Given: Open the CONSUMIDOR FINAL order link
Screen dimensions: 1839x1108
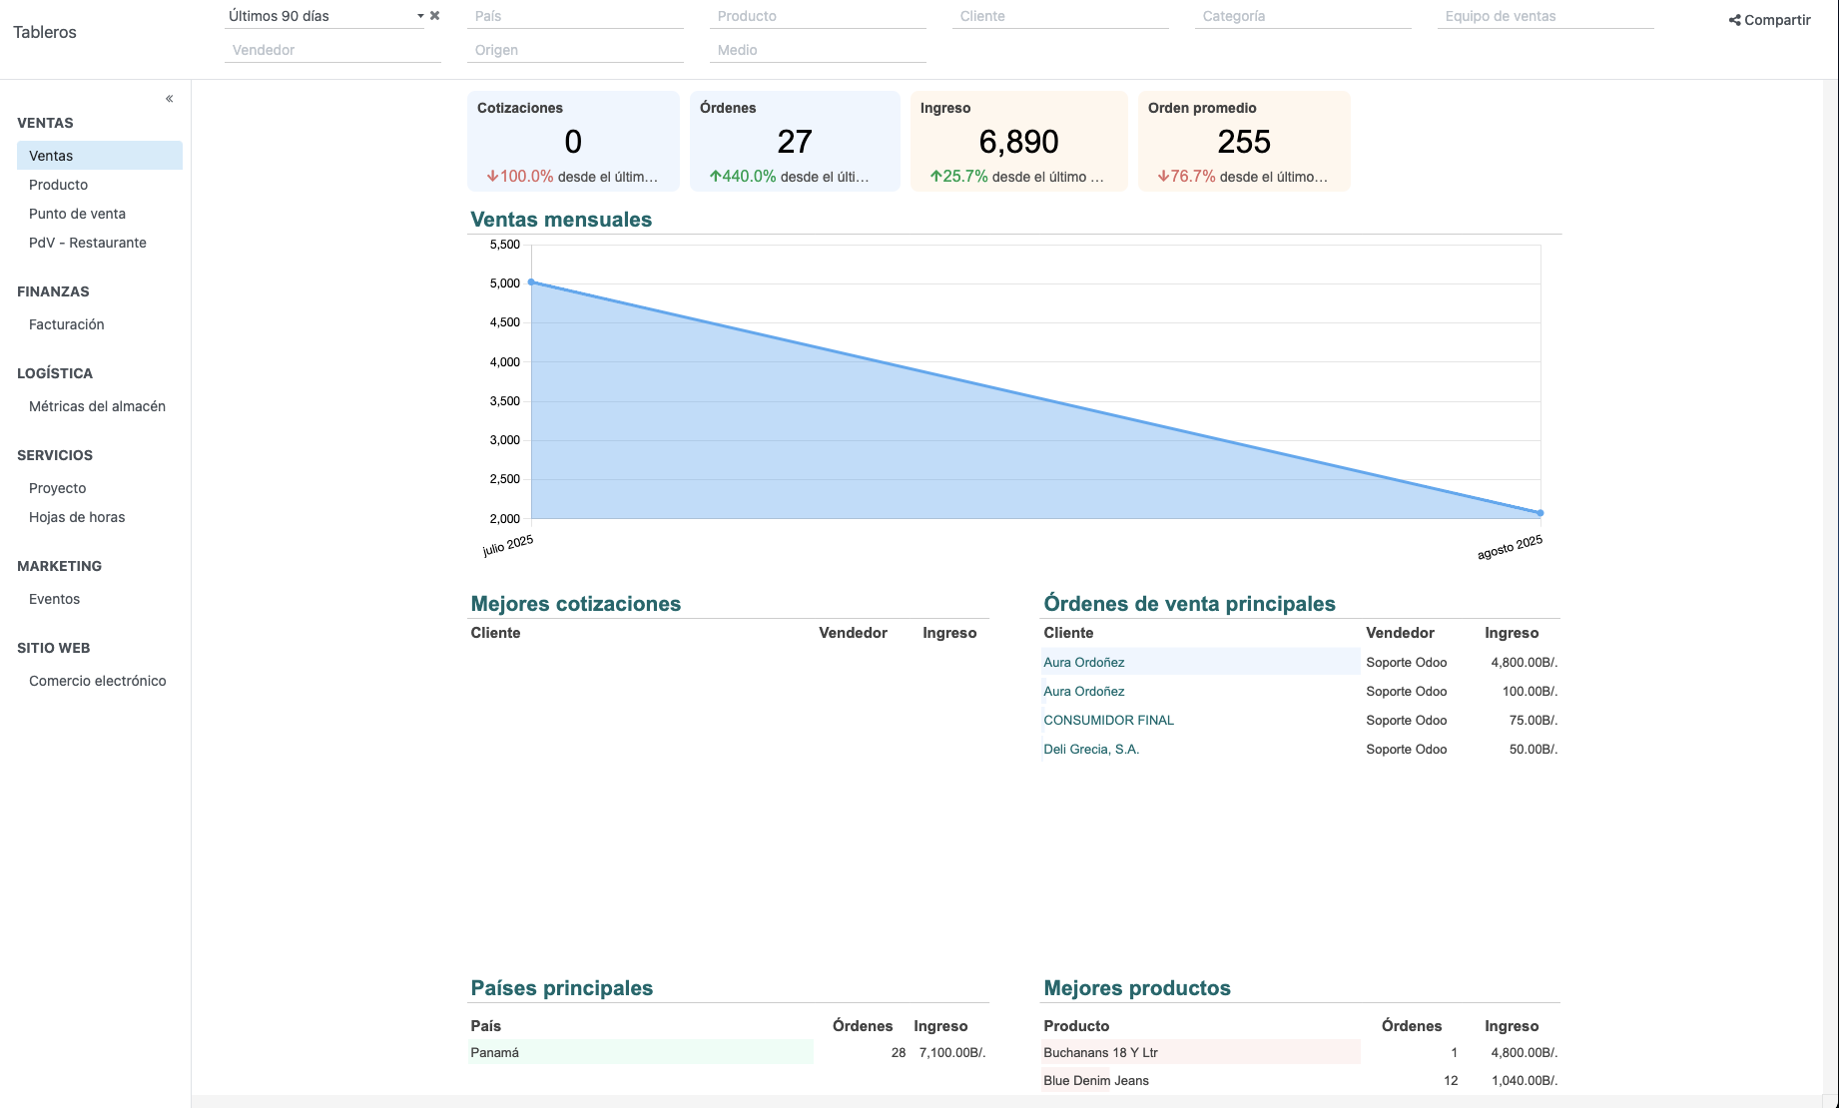Looking at the screenshot, I should tap(1108, 720).
